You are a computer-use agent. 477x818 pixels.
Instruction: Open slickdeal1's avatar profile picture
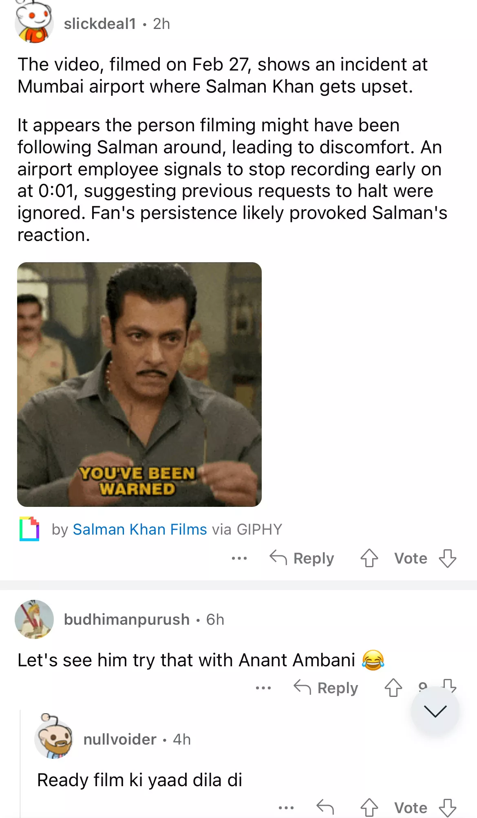point(34,23)
